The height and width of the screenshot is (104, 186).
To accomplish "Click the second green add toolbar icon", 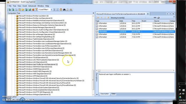I will (x=13, y=10).
